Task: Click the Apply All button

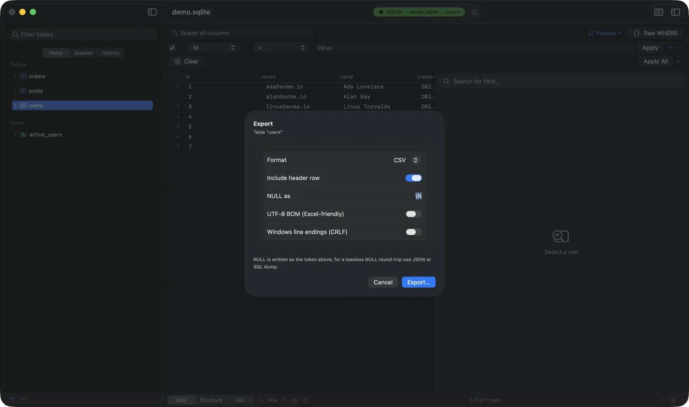Action: coord(656,62)
